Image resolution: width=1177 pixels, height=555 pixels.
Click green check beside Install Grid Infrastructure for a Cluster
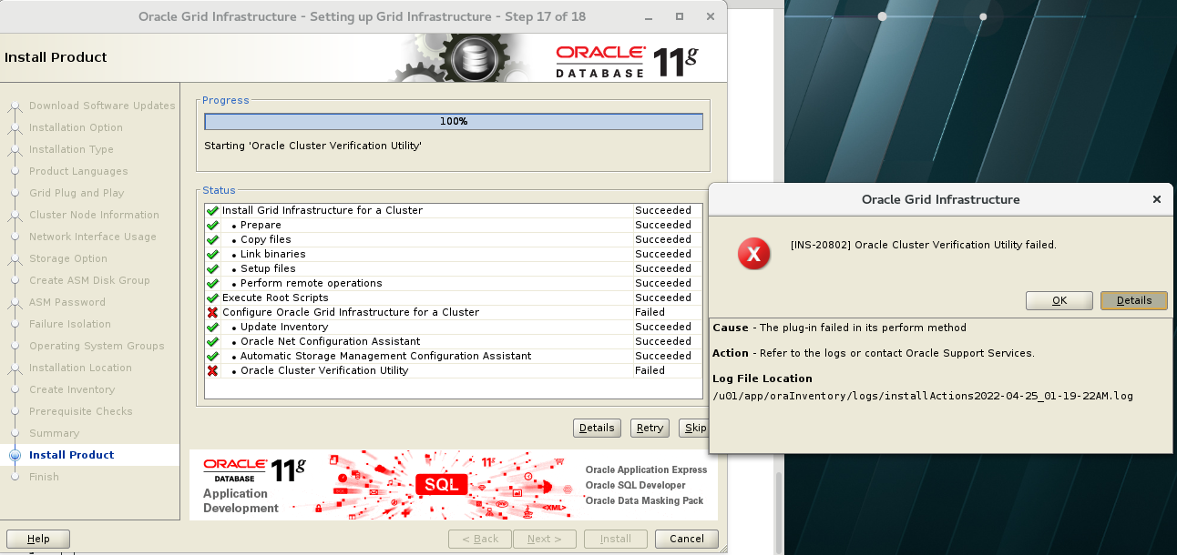click(212, 210)
